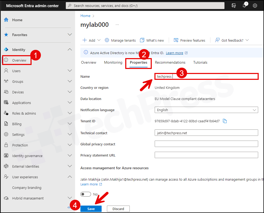The image size is (264, 213).
Task: Click the Preview features icon
Action: (x=176, y=40)
